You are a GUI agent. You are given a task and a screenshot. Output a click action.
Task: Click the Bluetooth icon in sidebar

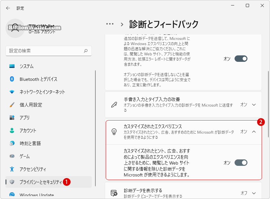pyautogui.click(x=12, y=79)
